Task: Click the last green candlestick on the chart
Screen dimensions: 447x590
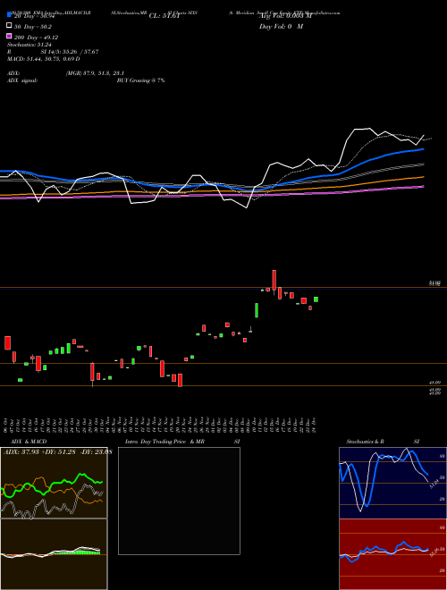Action: (316, 299)
